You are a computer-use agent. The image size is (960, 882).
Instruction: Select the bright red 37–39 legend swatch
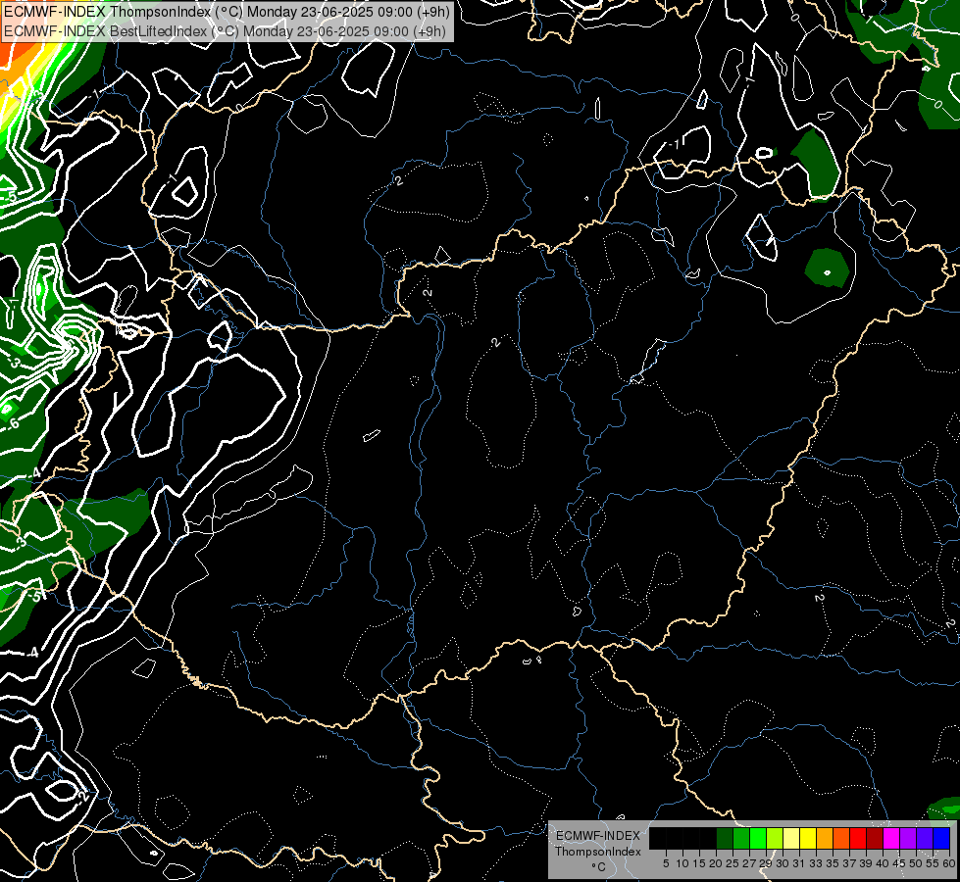pos(858,838)
